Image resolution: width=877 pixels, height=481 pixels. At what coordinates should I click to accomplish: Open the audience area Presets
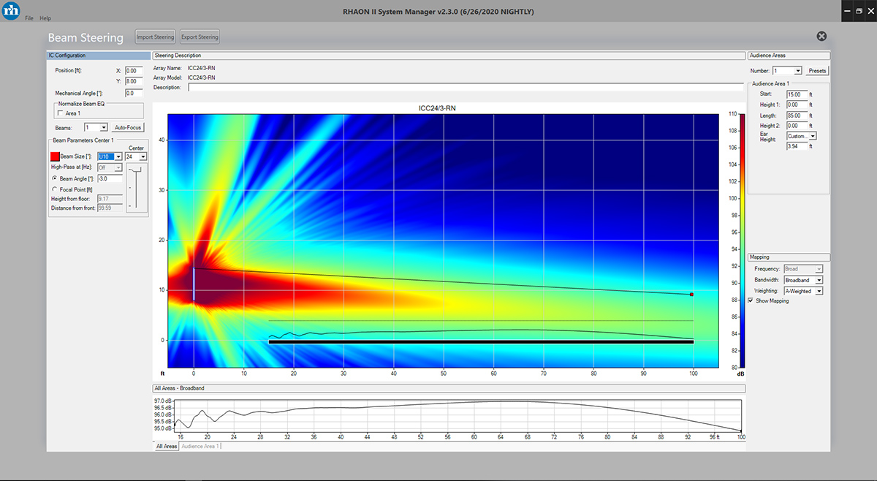coord(817,71)
